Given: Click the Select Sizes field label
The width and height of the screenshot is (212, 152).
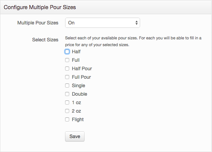Looking at the screenshot, I should [45, 40].
